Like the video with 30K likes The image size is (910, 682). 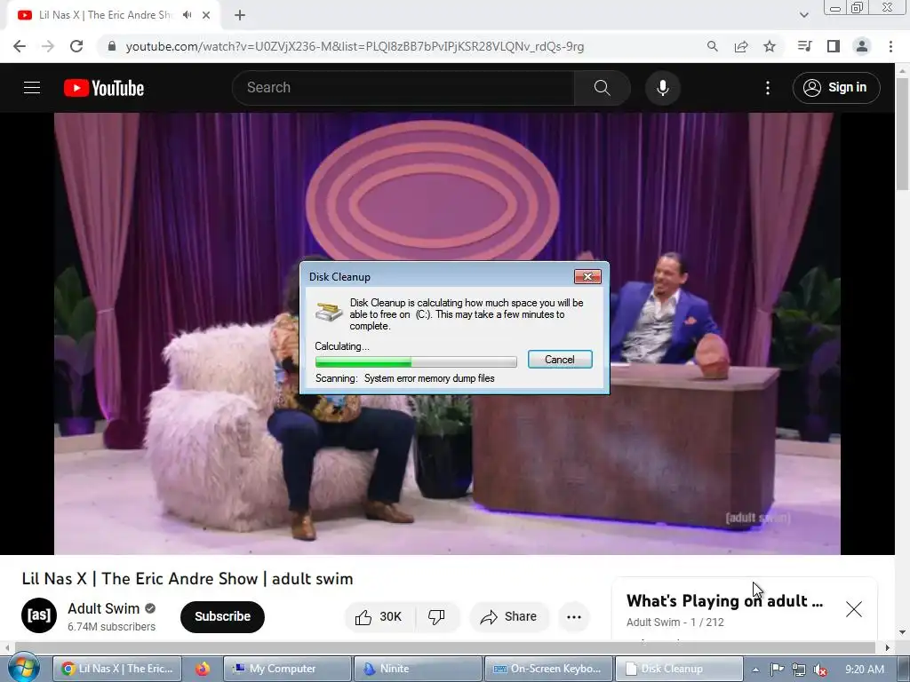pos(379,616)
